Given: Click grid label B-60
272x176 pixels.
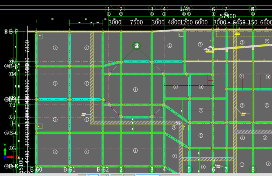Looking at the screenshot, I should pos(36,170).
